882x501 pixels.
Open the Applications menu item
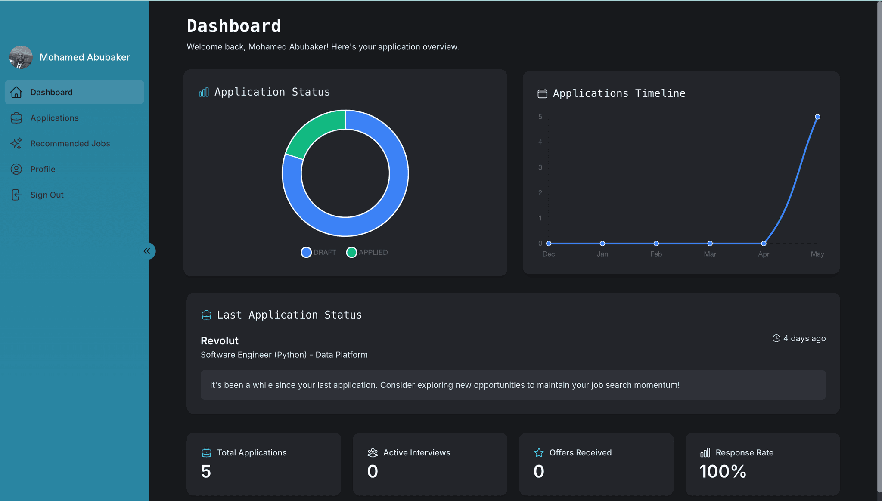54,118
